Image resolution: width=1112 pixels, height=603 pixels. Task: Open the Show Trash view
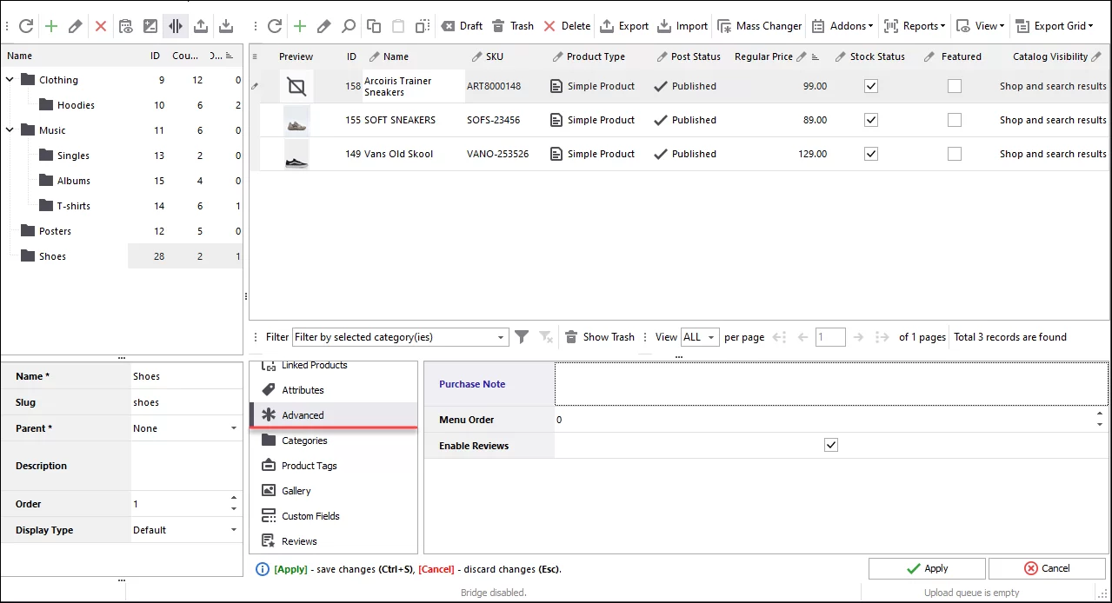click(x=599, y=336)
